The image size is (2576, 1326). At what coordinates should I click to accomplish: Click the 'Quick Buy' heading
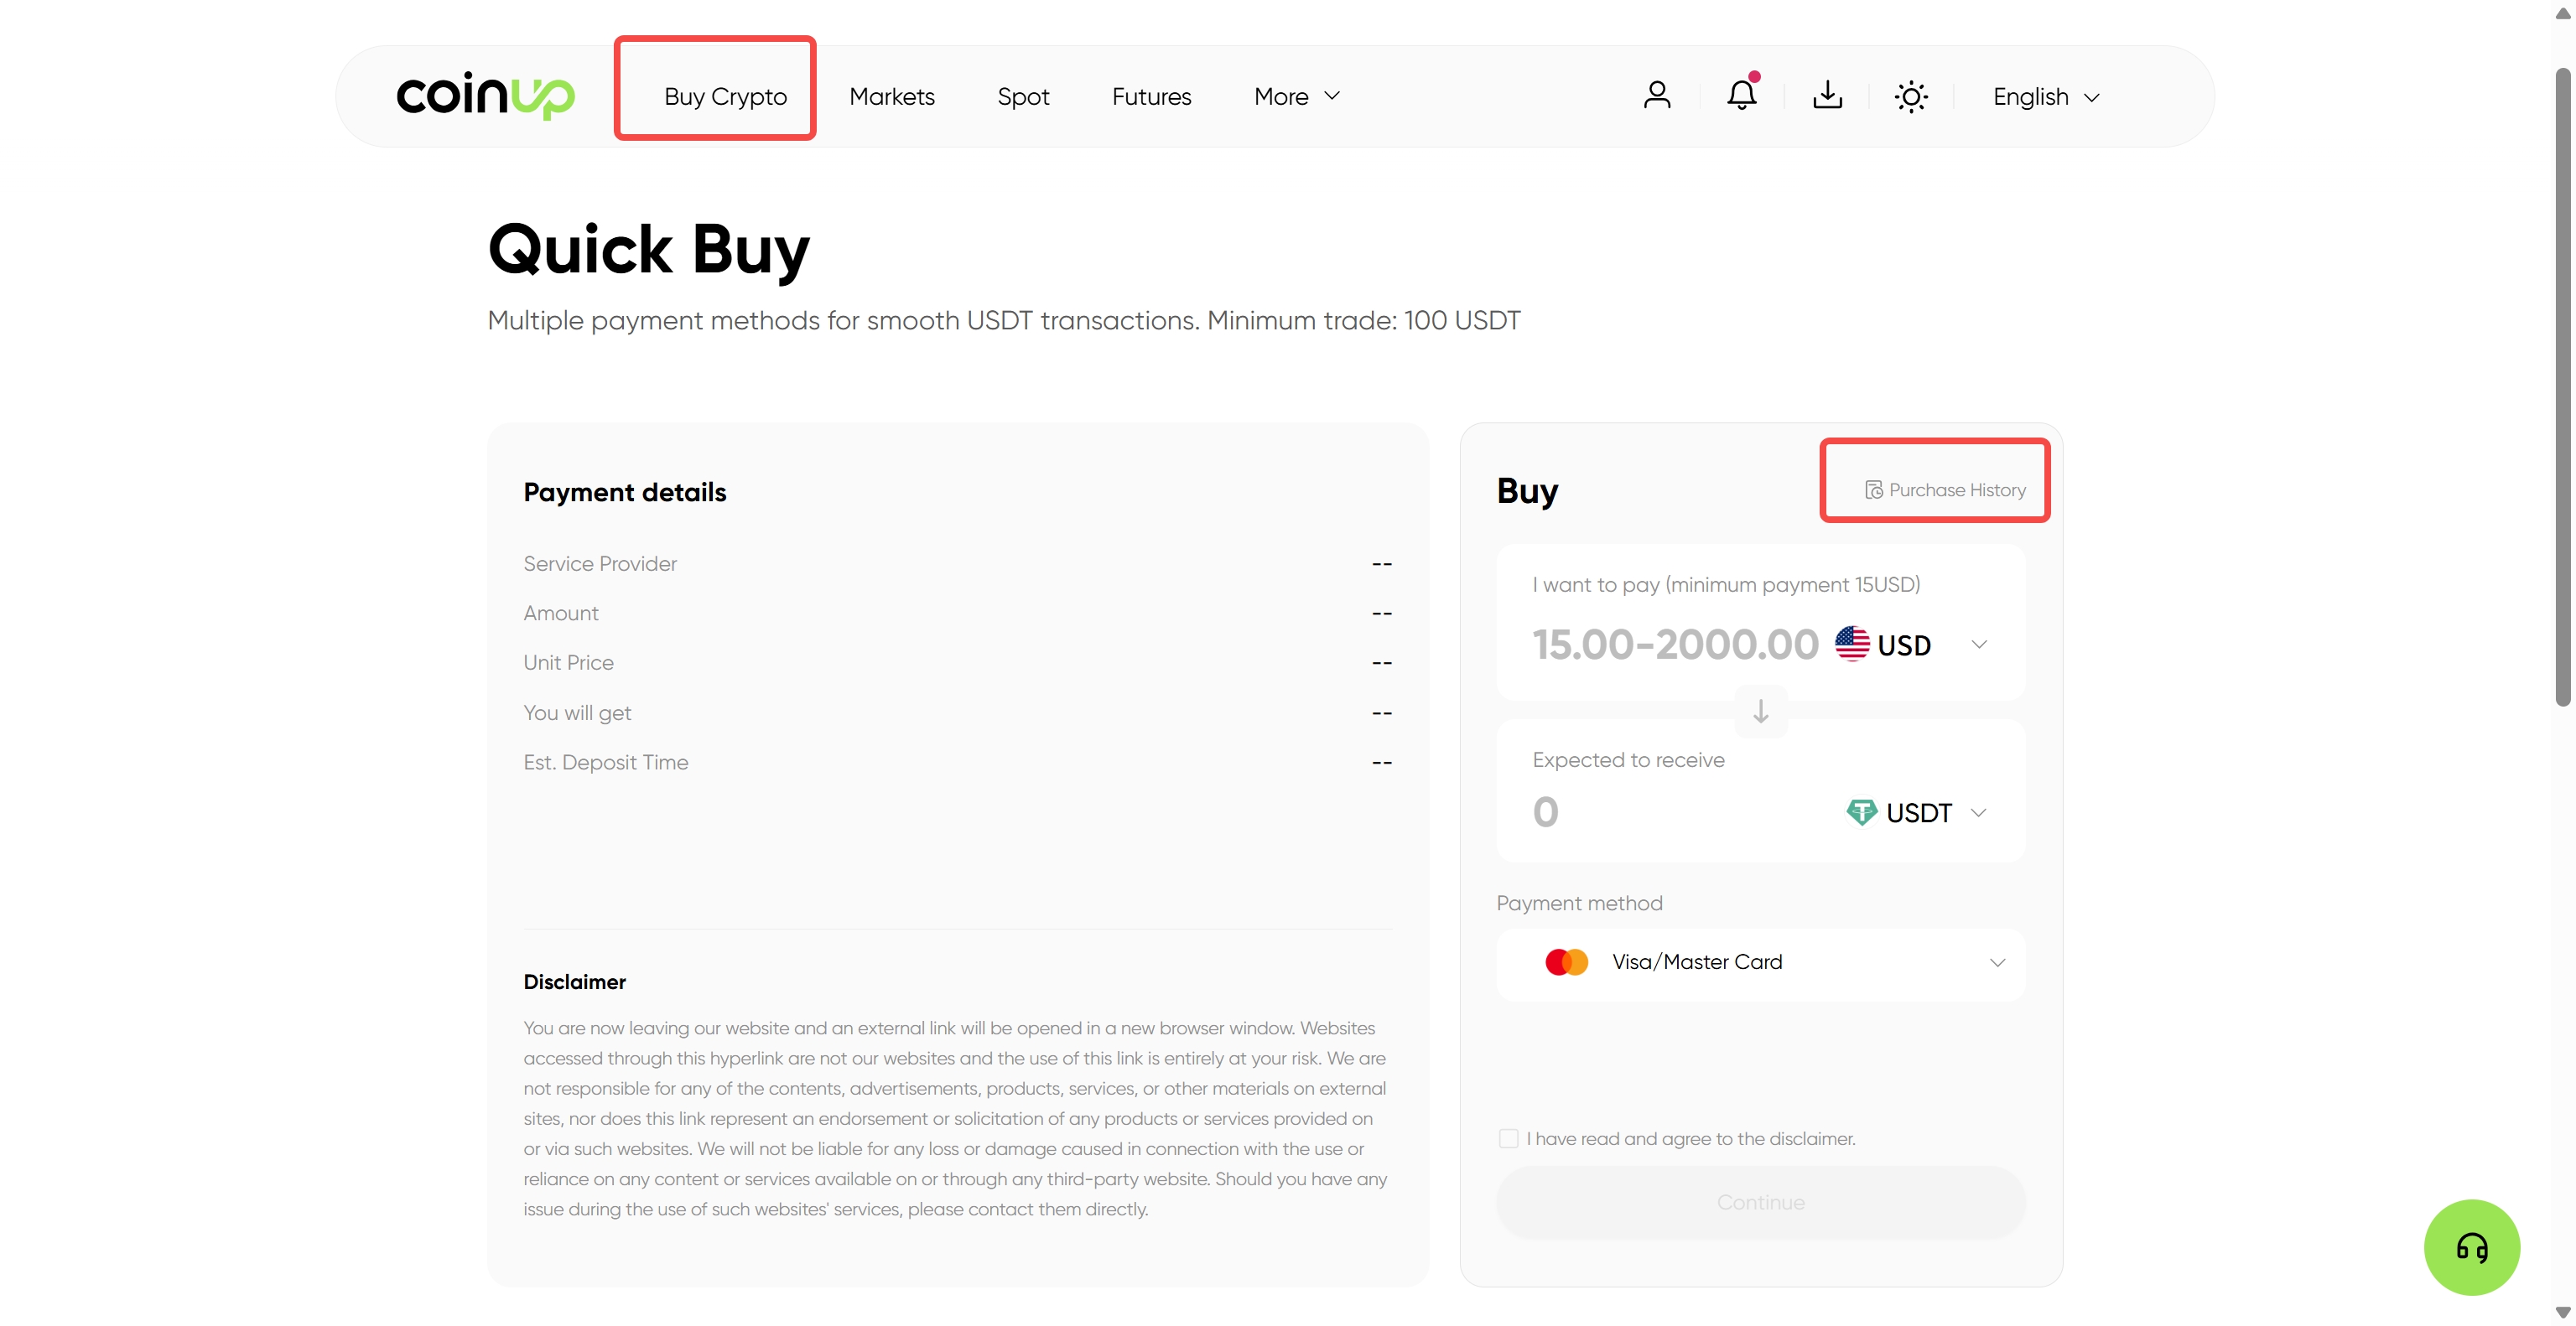point(648,250)
